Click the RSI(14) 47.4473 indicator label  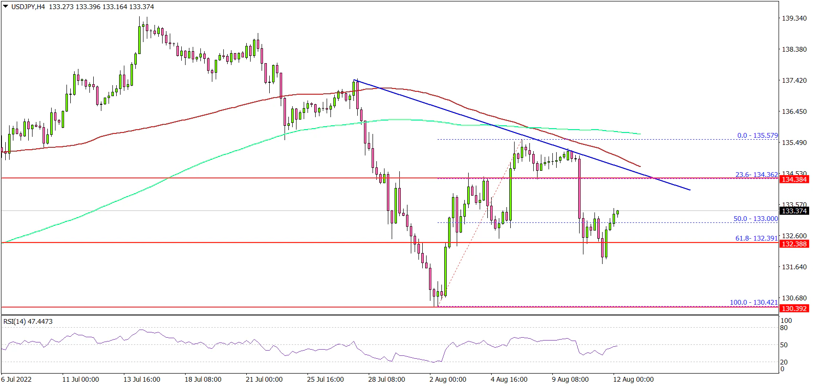tap(28, 321)
